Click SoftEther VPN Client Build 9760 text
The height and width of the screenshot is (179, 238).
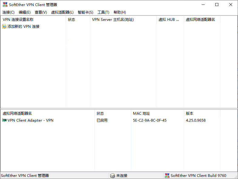coord(198,175)
